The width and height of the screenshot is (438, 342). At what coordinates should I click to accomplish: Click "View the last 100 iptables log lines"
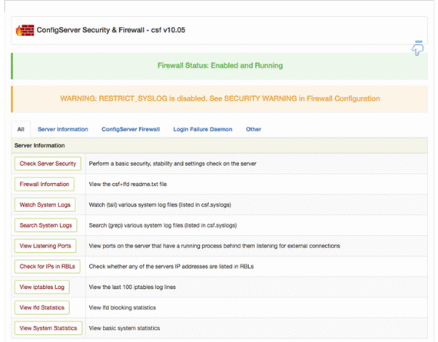(132, 287)
